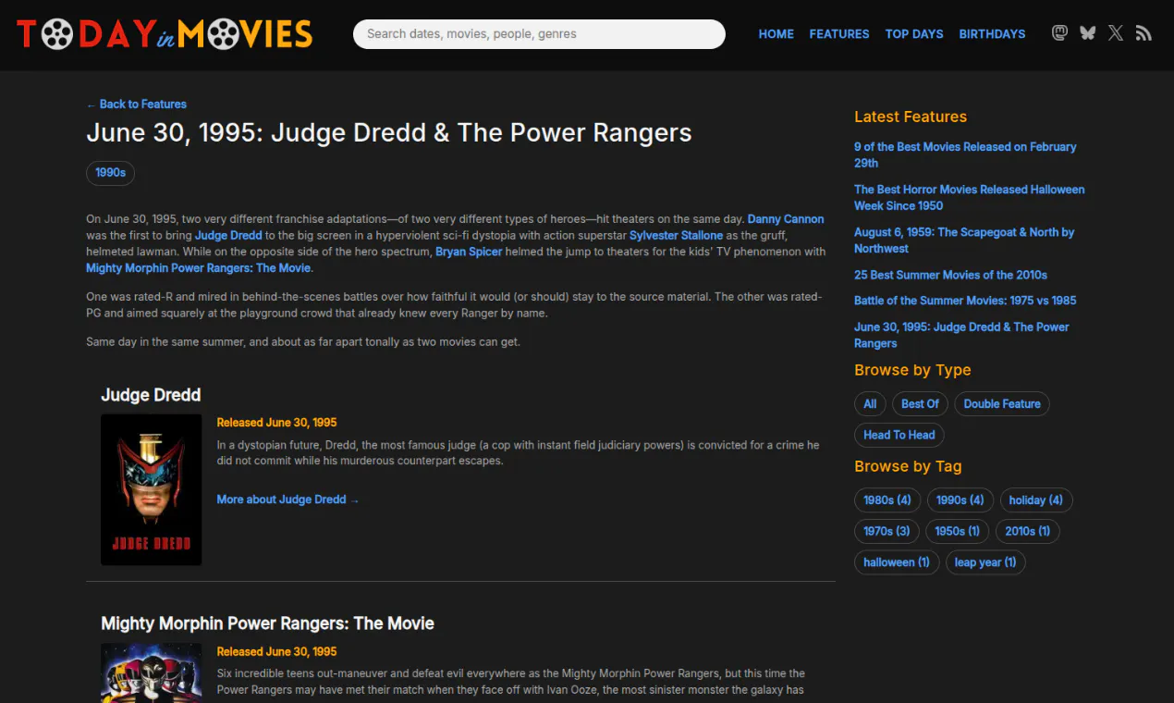This screenshot has height=703, width=1174.
Task: Click the Judge Dredd section heading
Action: [151, 395]
